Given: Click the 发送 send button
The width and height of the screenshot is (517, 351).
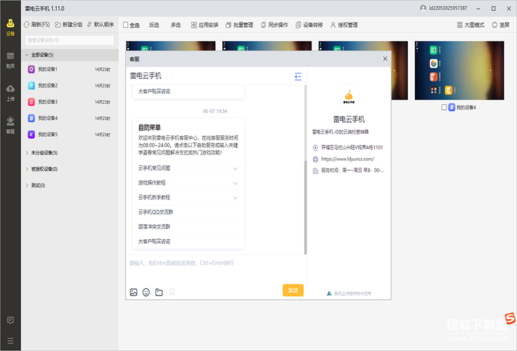Looking at the screenshot, I should [x=293, y=290].
